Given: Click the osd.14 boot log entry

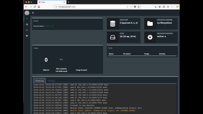Looking at the screenshot, I should (x=71, y=90).
